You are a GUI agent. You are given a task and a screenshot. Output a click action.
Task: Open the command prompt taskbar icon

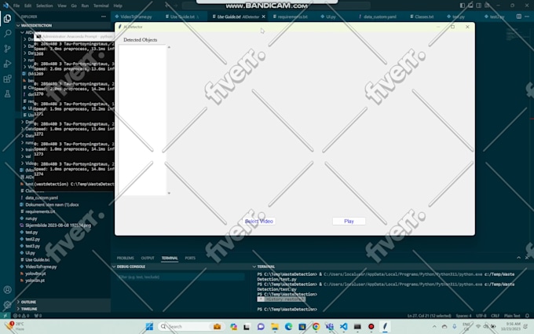(x=357, y=326)
